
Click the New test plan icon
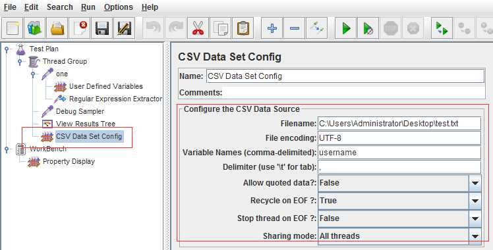point(13,28)
